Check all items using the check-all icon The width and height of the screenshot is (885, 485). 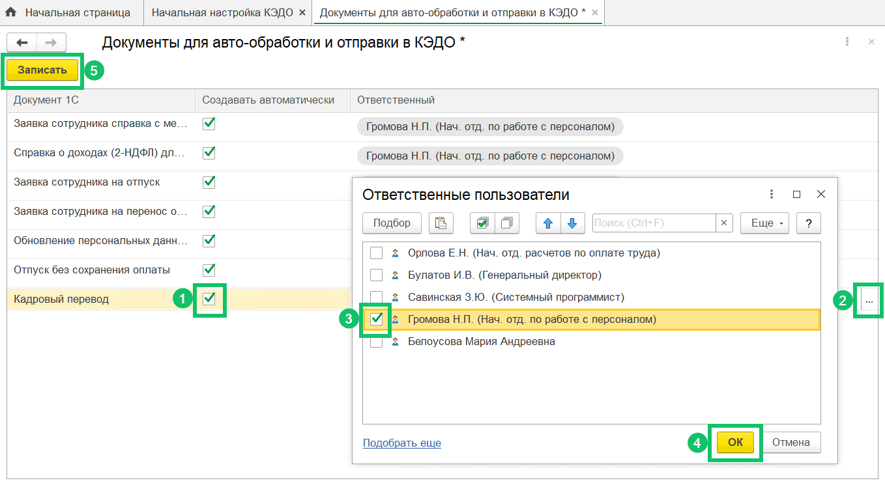482,223
